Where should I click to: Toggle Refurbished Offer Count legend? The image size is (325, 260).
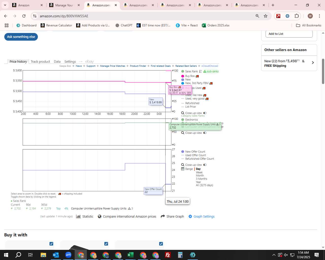[198, 159]
